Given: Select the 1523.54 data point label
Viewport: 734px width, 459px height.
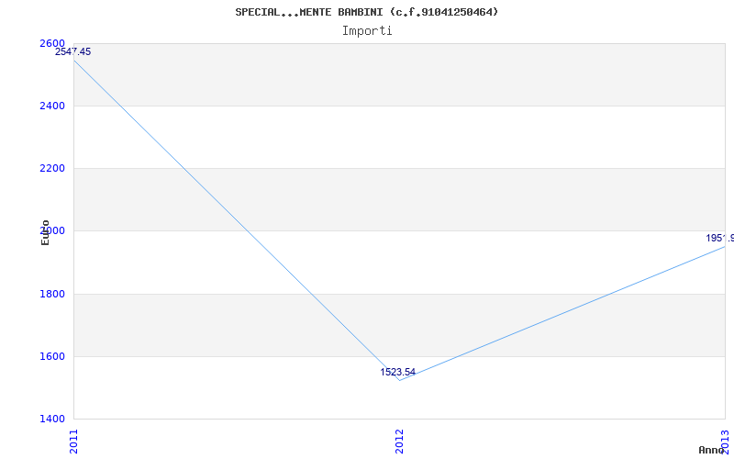Looking at the screenshot, I should (x=397, y=372).
